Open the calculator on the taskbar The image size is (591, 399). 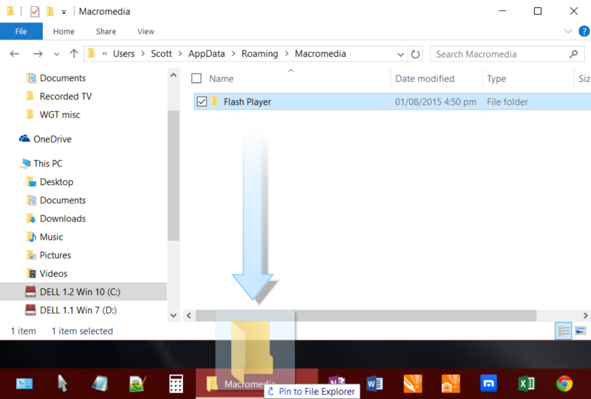point(176,384)
